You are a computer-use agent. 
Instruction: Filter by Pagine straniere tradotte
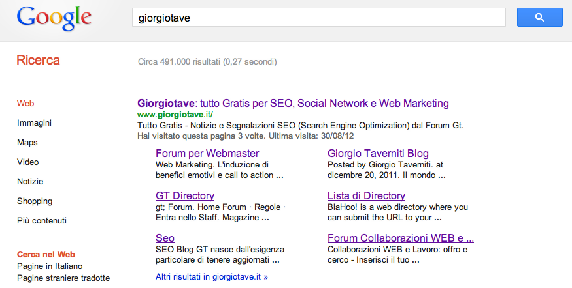63,278
